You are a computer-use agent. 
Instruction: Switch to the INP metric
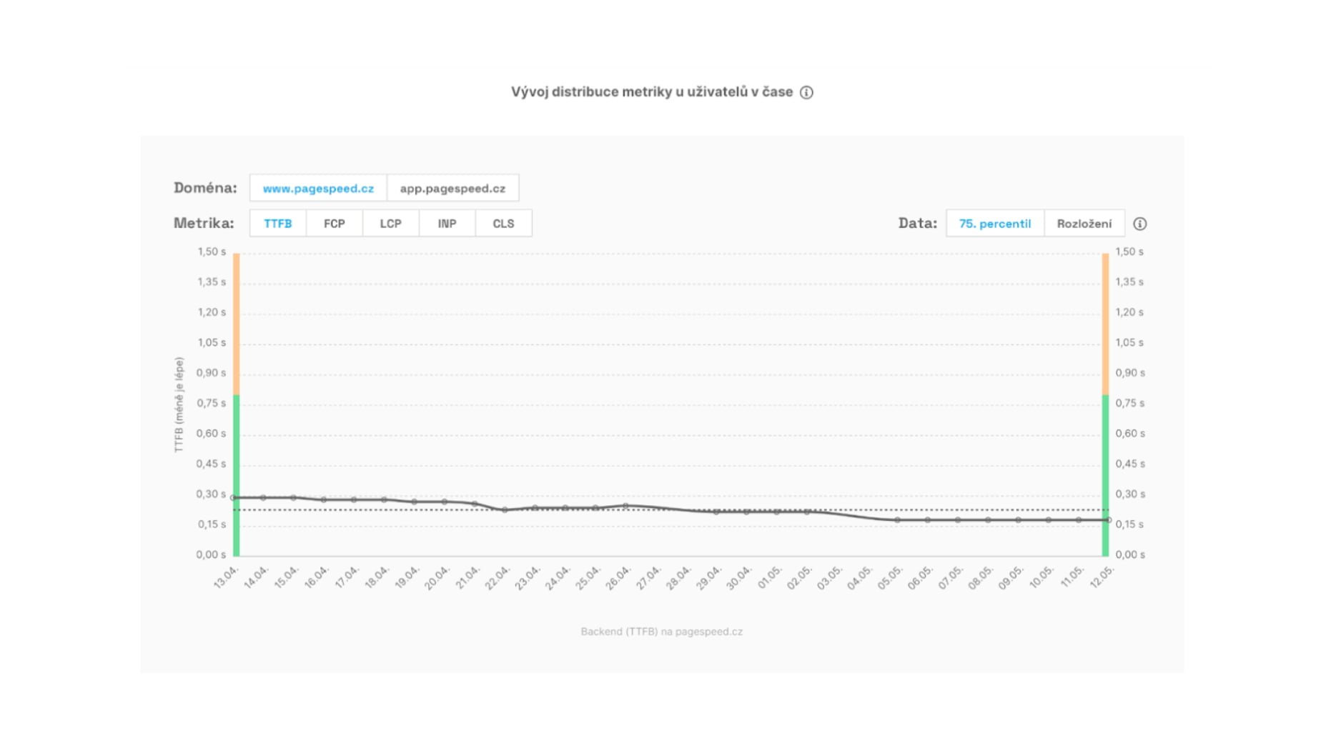pos(447,223)
